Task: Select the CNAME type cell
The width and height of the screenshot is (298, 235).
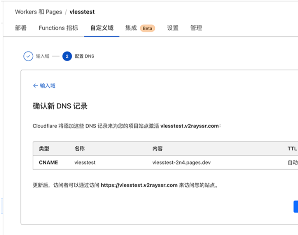Action: 48,163
